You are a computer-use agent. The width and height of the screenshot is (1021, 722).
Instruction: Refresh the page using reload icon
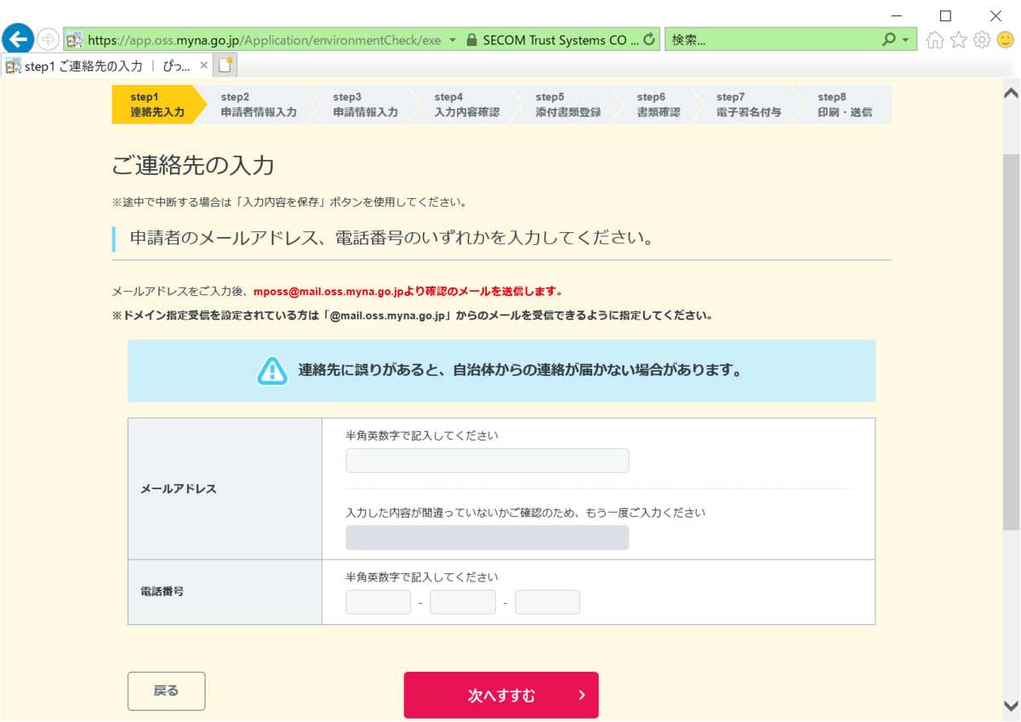click(x=650, y=39)
